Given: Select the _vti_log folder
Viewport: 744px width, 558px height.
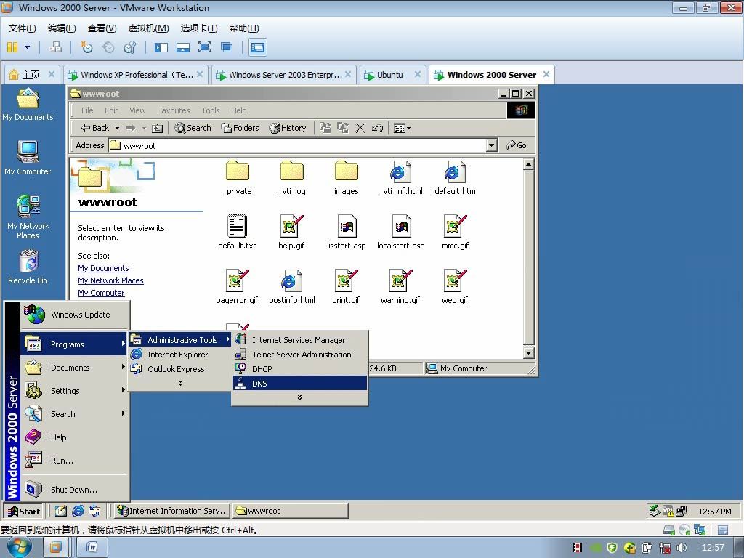Looking at the screenshot, I should point(292,178).
